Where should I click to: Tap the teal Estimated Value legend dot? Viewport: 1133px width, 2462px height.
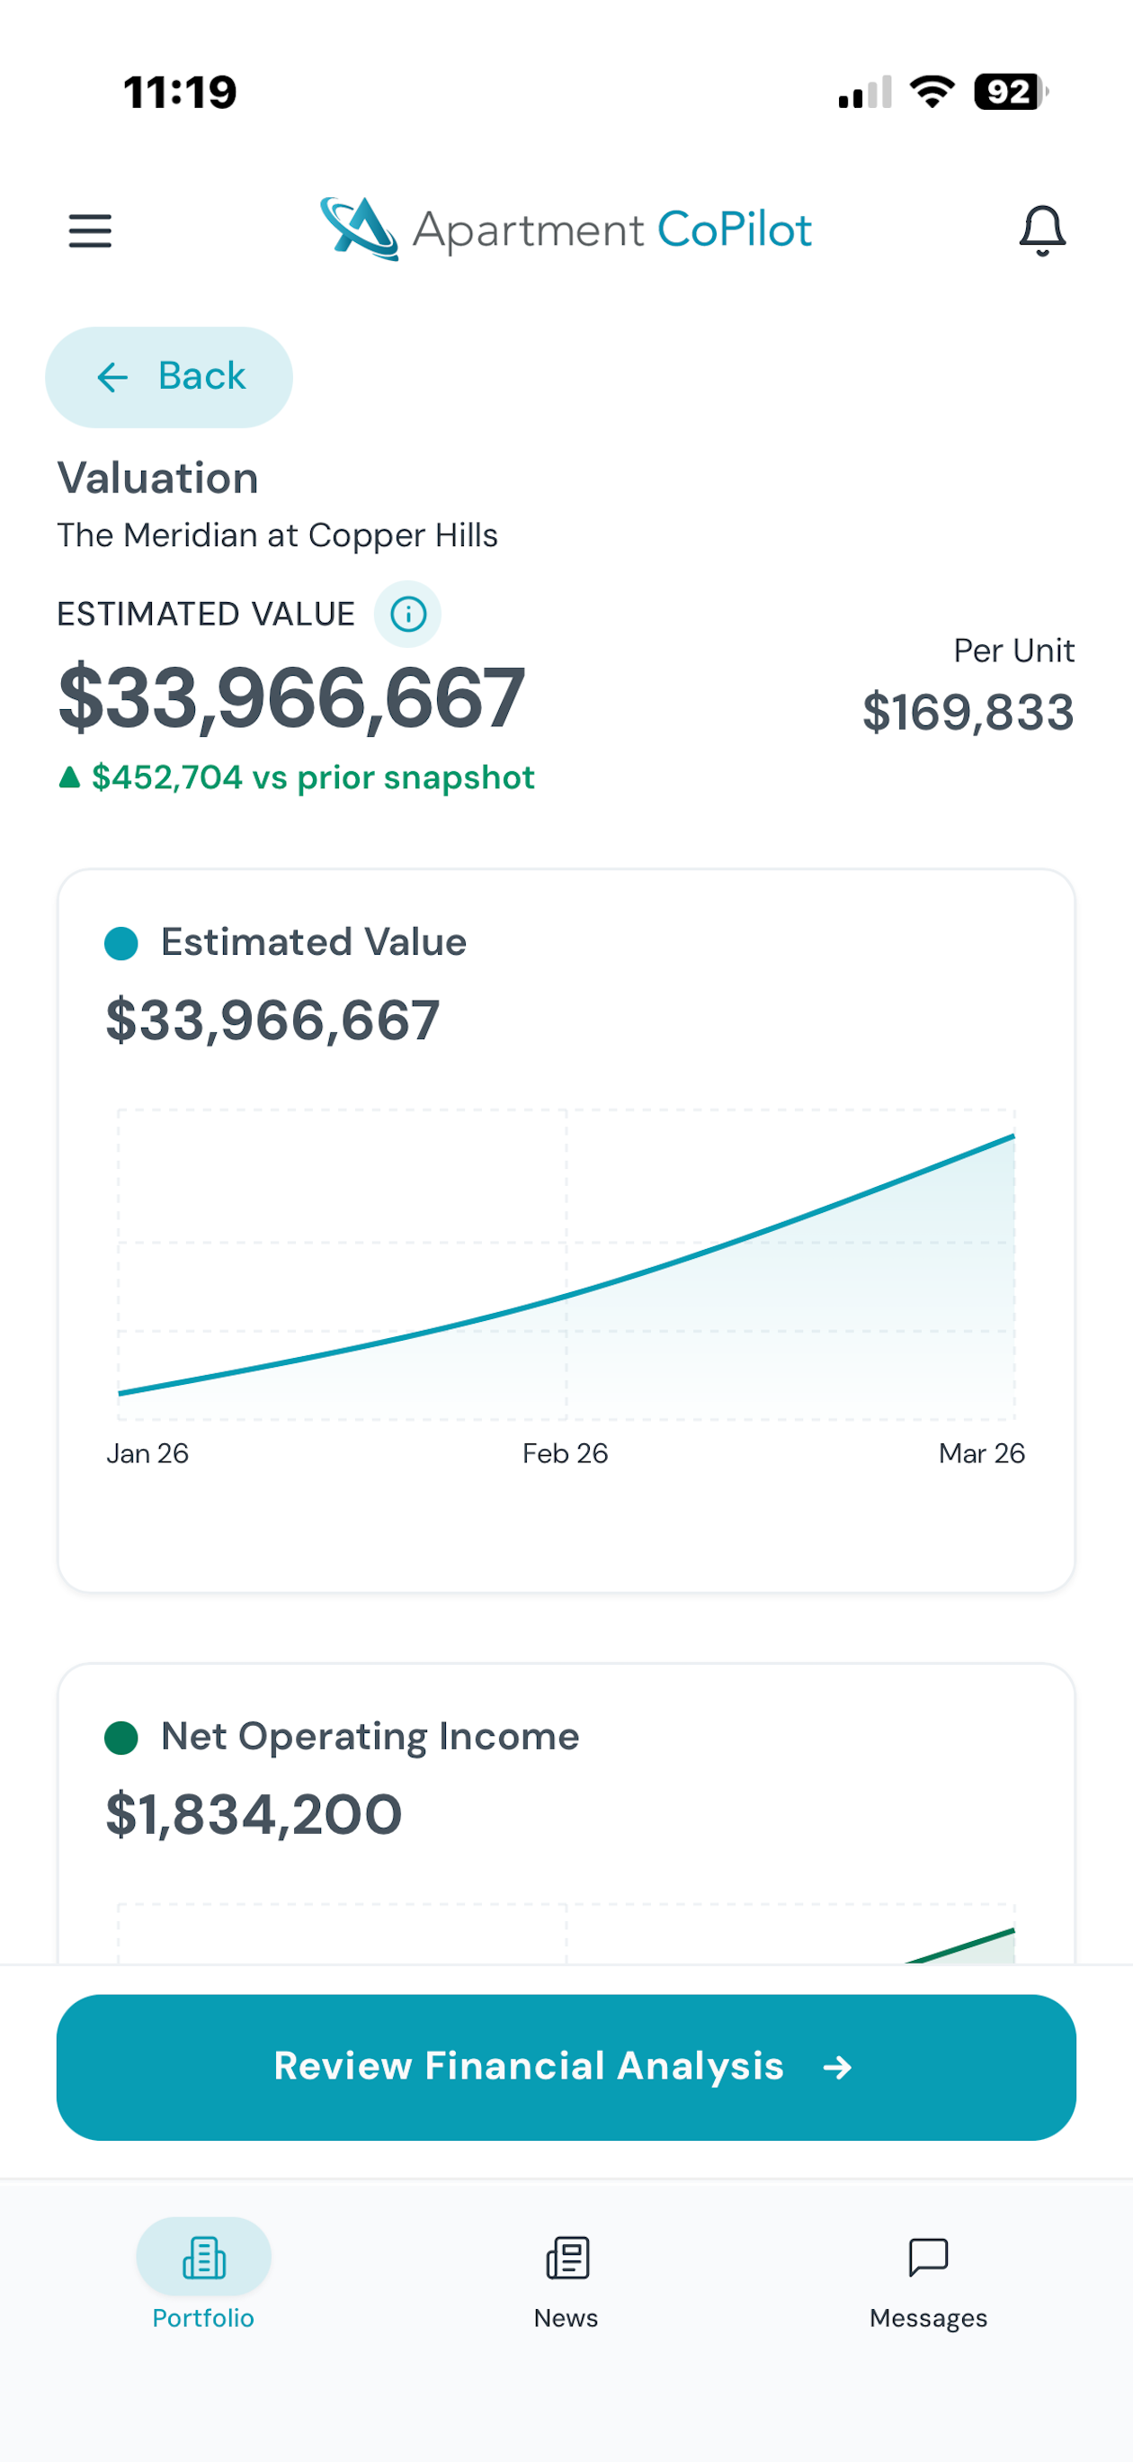(121, 942)
